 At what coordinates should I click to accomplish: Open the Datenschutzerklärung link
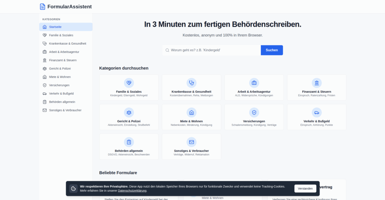point(132,191)
